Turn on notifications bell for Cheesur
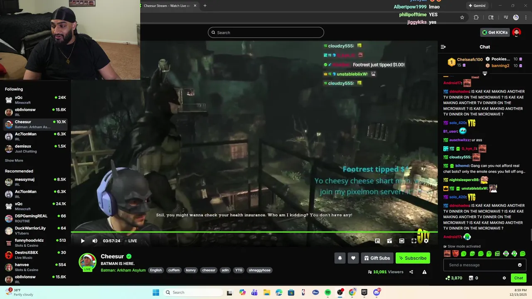Screen dimensions: 532x299 (x=340, y=258)
